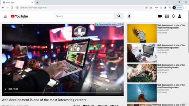Click Almamoun El under the dancing woman video
189x106 pixels.
click(x=163, y=30)
